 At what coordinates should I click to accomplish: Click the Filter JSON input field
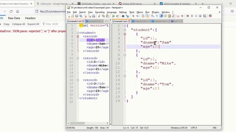(52, 24)
